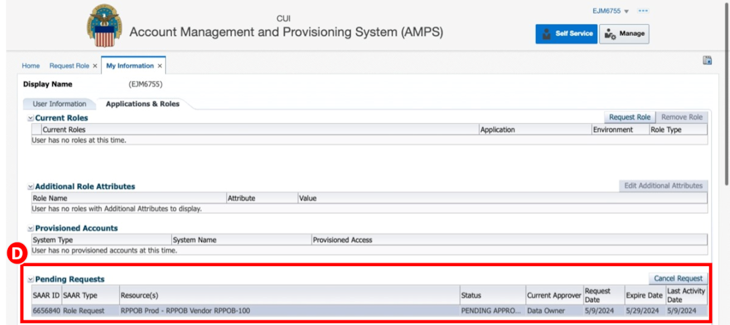Click the Data Owner approver cell
This screenshot has height=325, width=730.
click(554, 310)
